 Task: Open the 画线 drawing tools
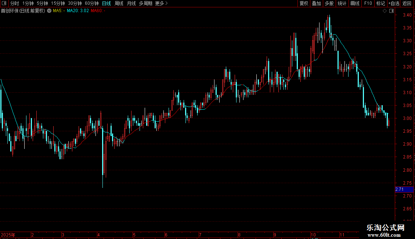point(355,3)
